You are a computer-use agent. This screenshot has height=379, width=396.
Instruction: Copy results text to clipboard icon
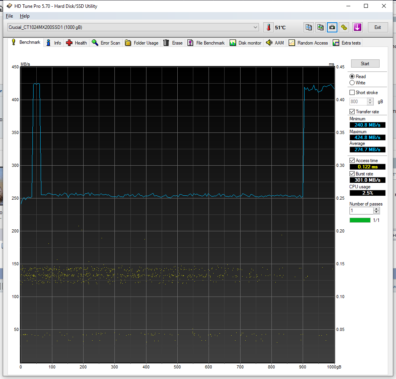point(309,27)
